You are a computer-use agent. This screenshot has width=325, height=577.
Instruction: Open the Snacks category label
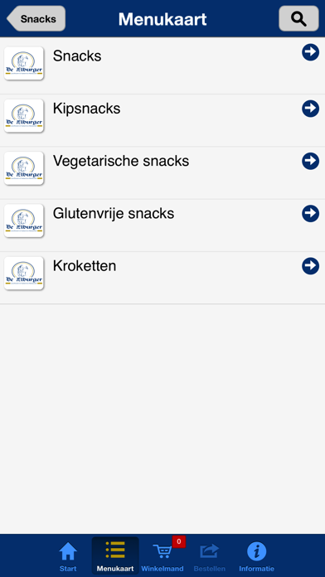(x=77, y=56)
